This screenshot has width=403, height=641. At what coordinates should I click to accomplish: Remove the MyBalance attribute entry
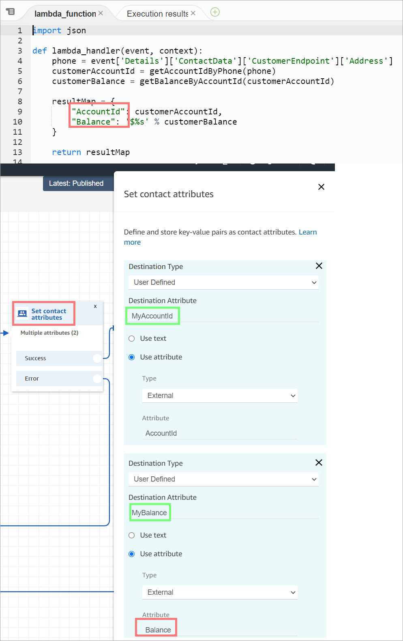pyautogui.click(x=319, y=462)
